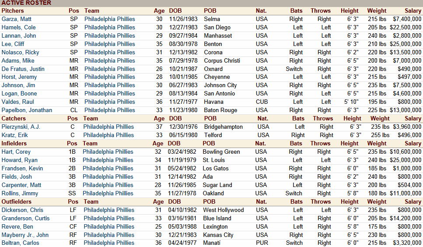Select Jimmy Rollins birthplace Oakland
This screenshot has height=247, width=423.
point(213,194)
